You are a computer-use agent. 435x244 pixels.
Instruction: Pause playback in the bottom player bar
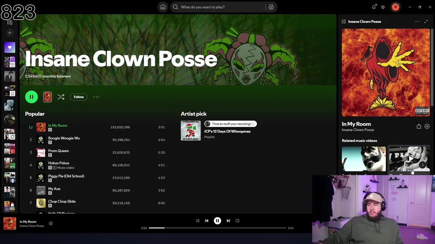click(217, 221)
